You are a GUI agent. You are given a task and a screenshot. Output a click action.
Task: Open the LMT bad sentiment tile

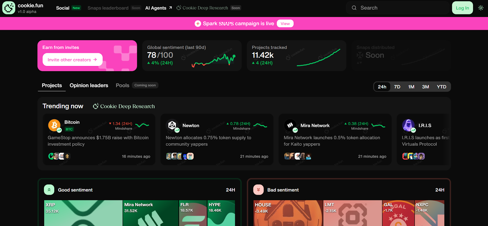tap(353, 213)
